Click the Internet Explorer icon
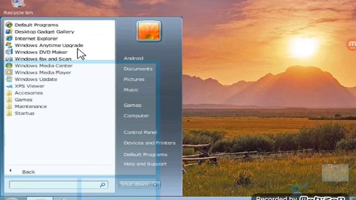 9,38
